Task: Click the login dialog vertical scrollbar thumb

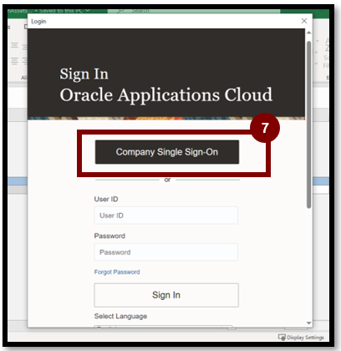Action: coord(308,125)
